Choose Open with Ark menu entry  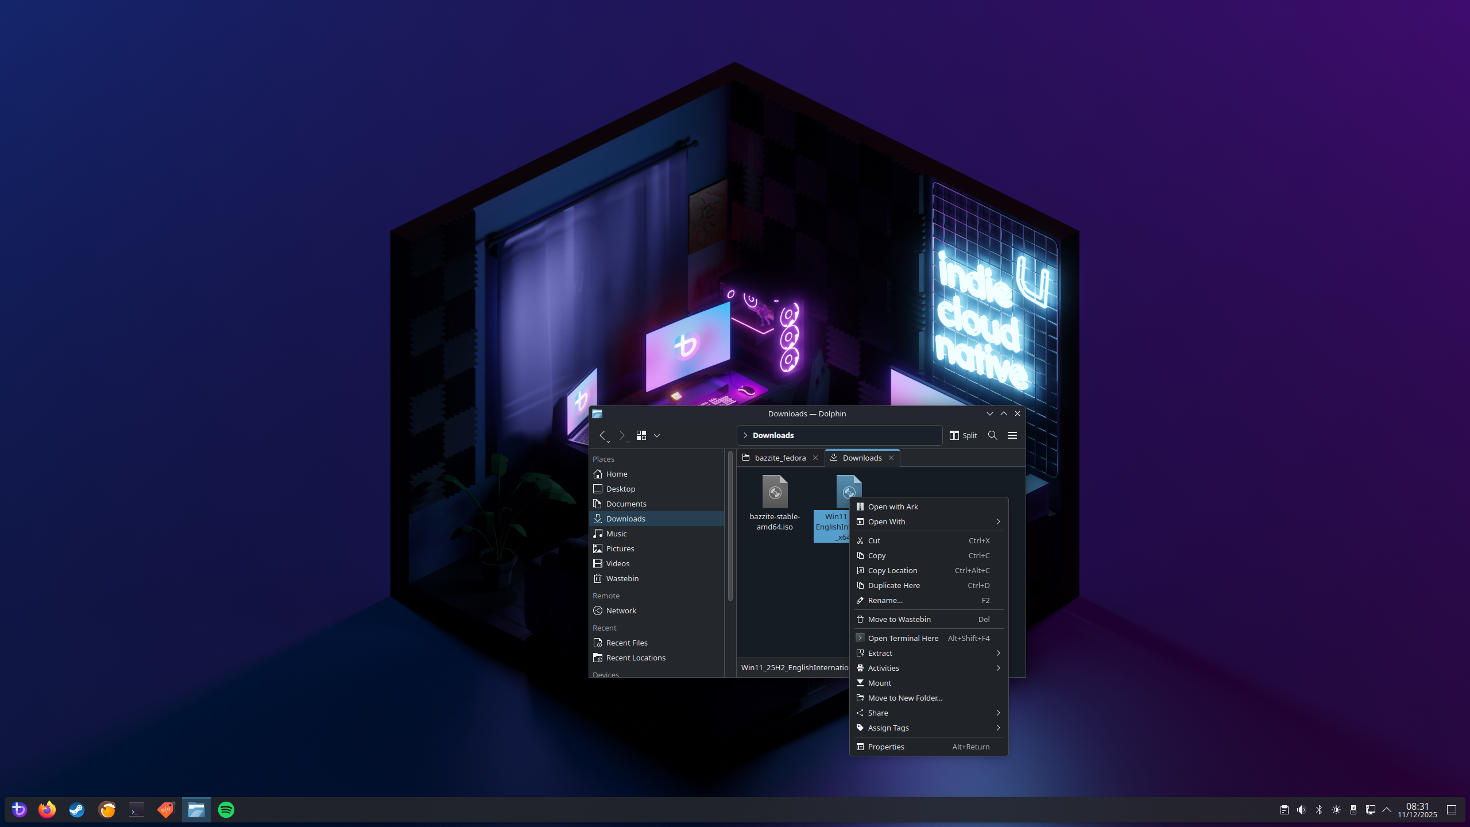[x=893, y=507]
